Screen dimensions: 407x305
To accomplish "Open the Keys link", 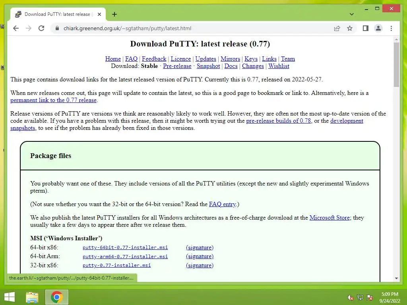I will (251, 59).
